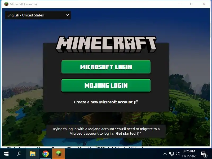The height and width of the screenshot is (159, 212).
Task: Show hidden system tray icons
Action: pyautogui.click(x=165, y=154)
